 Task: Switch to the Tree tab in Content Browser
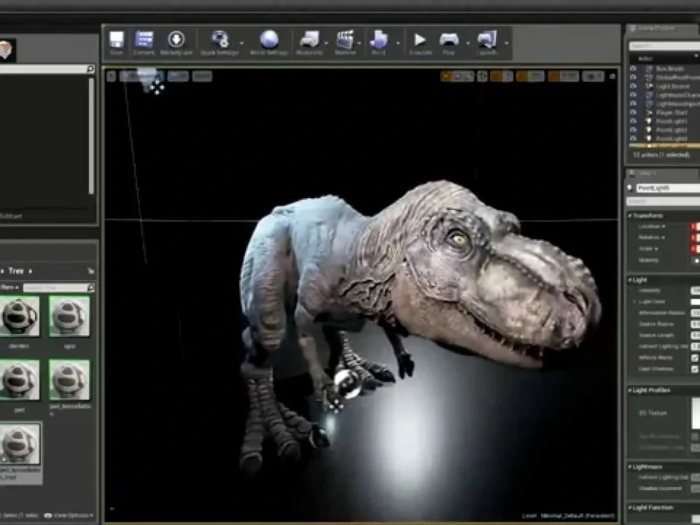(17, 270)
